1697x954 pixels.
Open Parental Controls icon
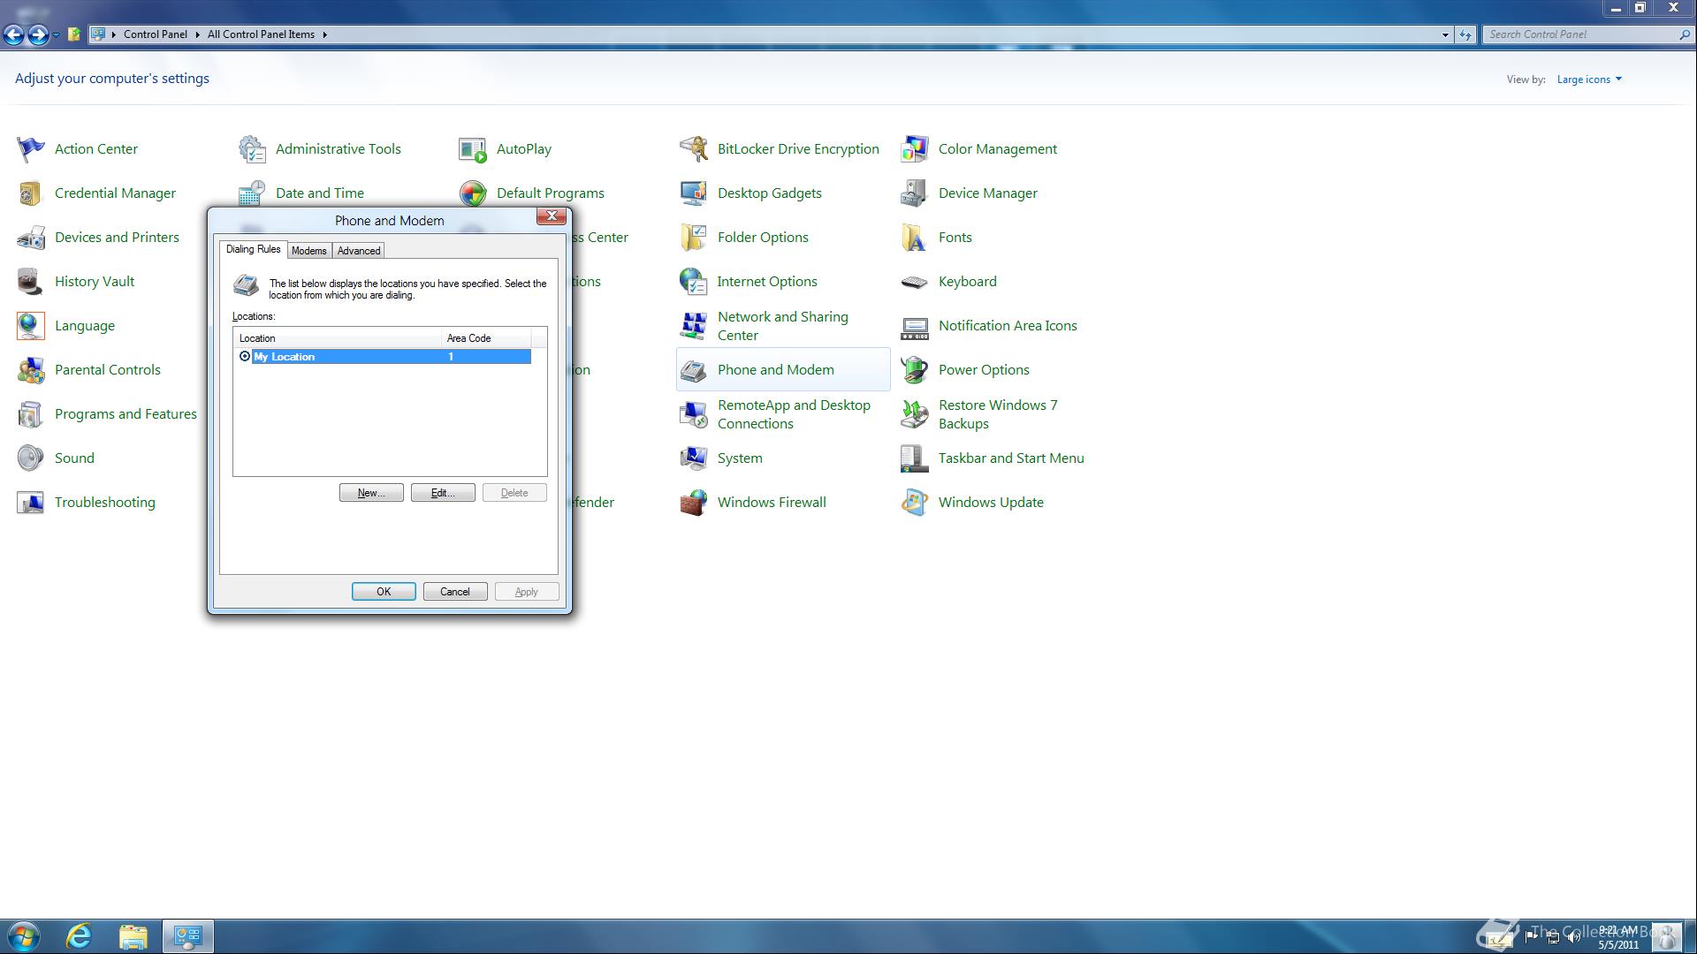click(x=31, y=370)
